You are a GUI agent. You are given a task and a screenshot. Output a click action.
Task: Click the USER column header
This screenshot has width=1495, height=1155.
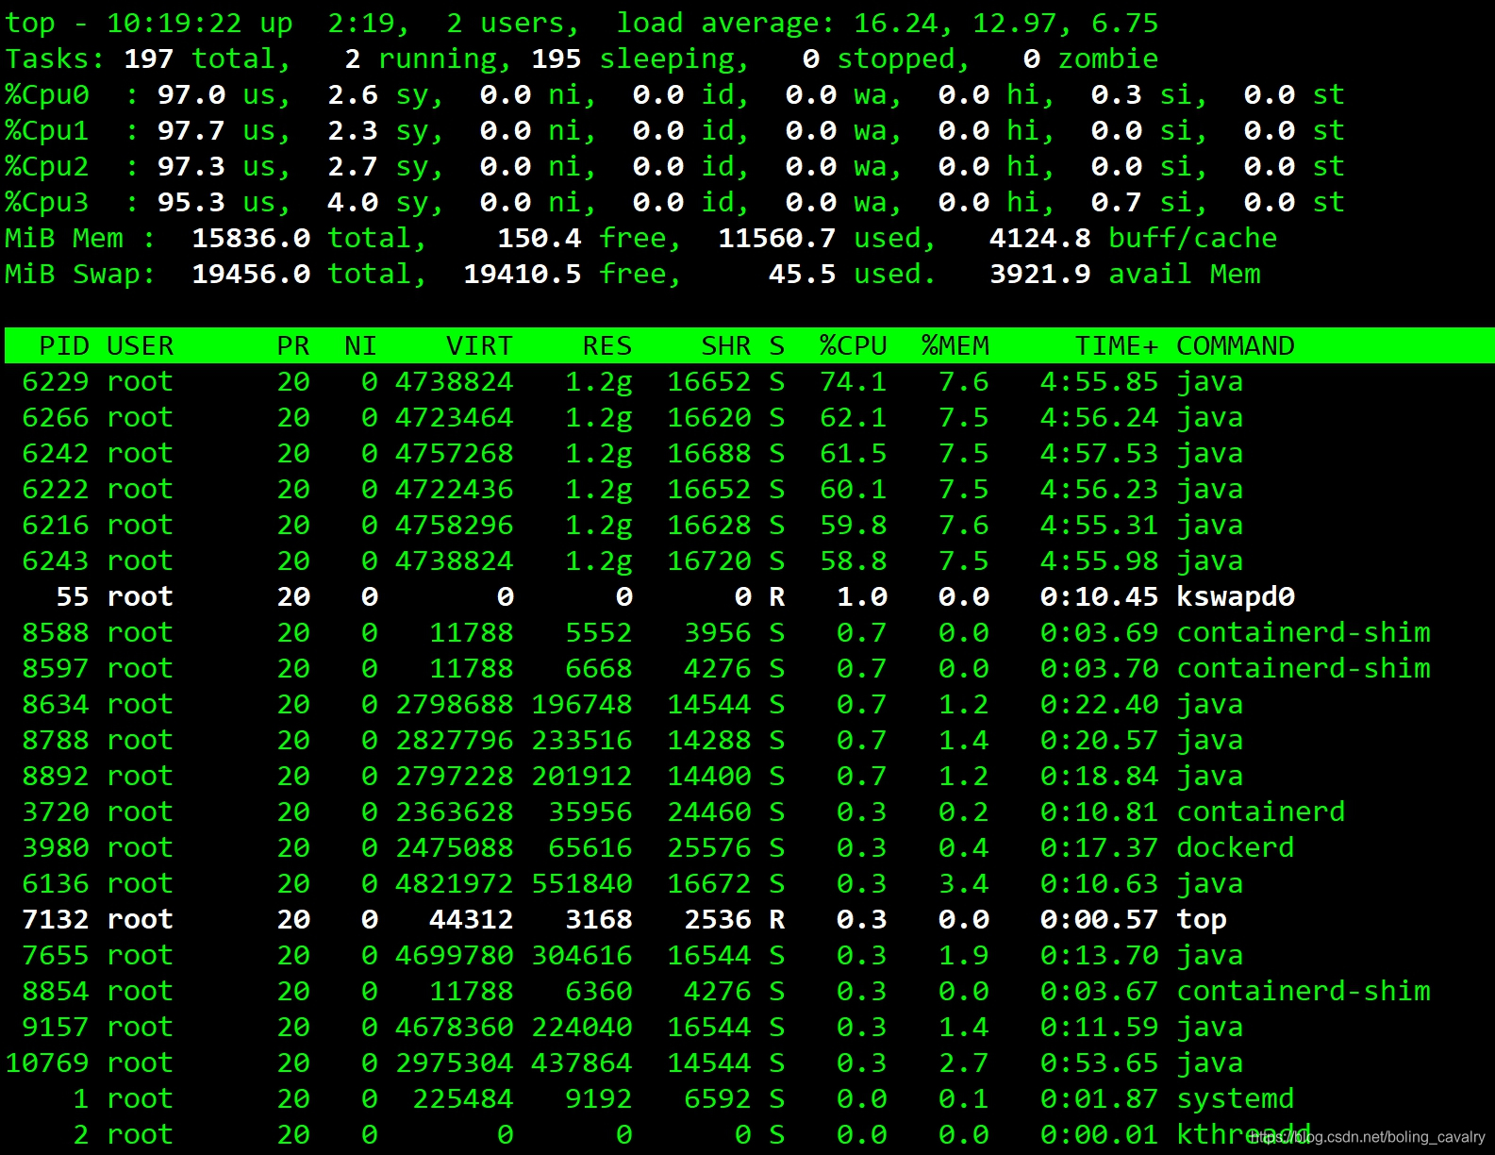coord(141,346)
